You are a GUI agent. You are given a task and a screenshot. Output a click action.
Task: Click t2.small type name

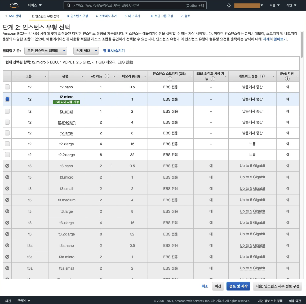coord(66,111)
